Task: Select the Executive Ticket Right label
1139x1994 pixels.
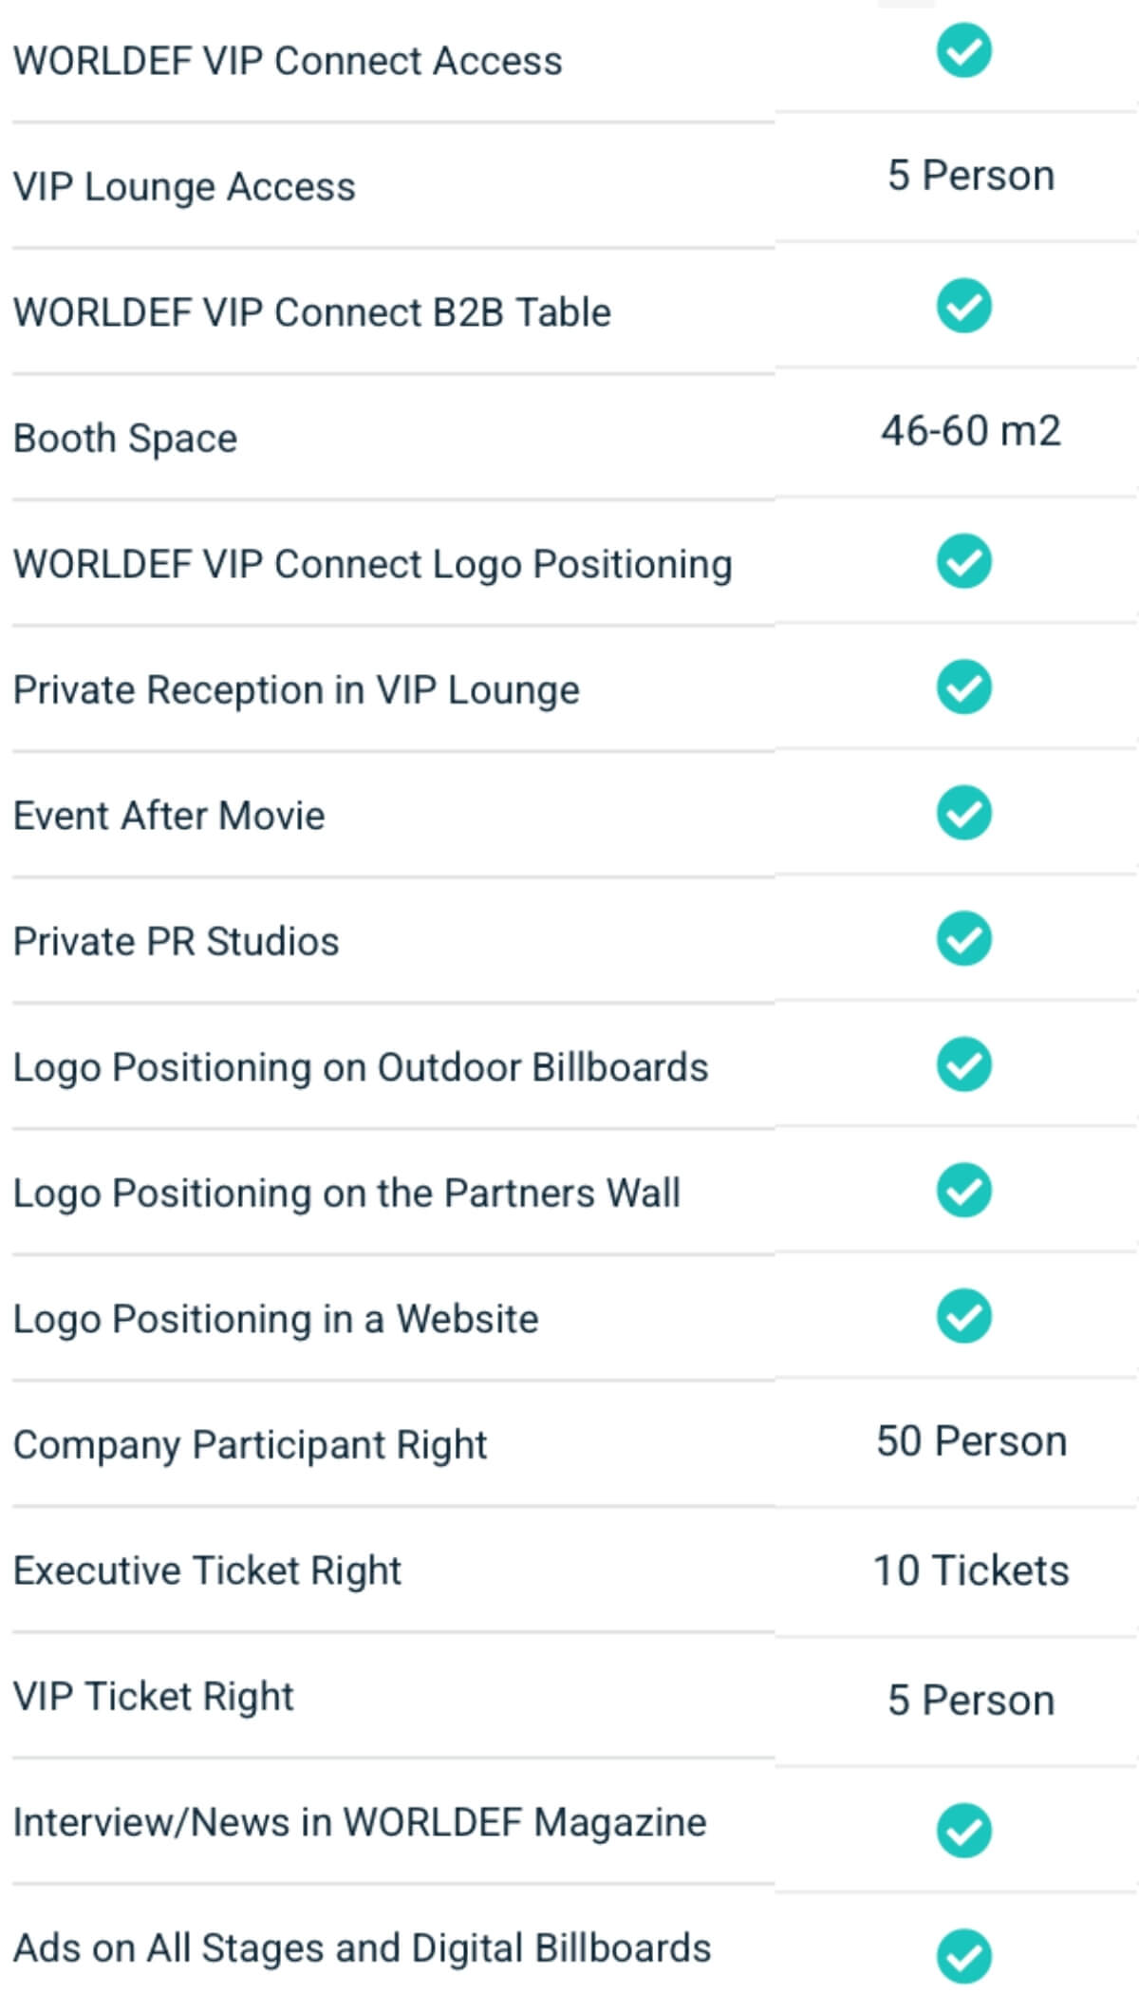Action: 207,1571
